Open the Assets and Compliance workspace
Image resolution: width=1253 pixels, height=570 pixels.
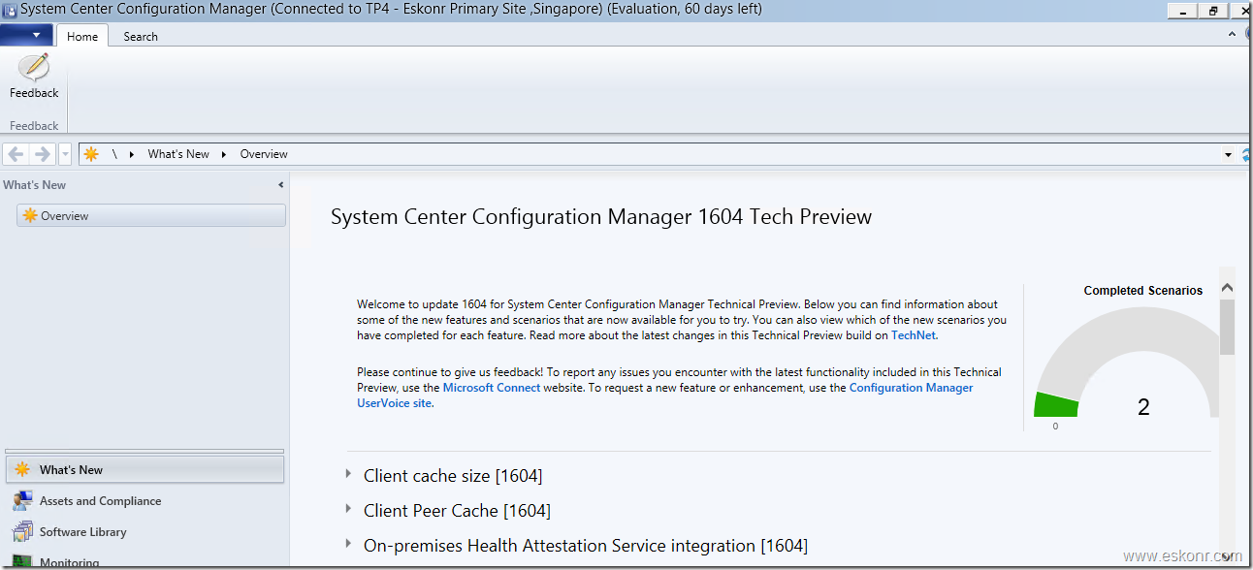point(100,501)
